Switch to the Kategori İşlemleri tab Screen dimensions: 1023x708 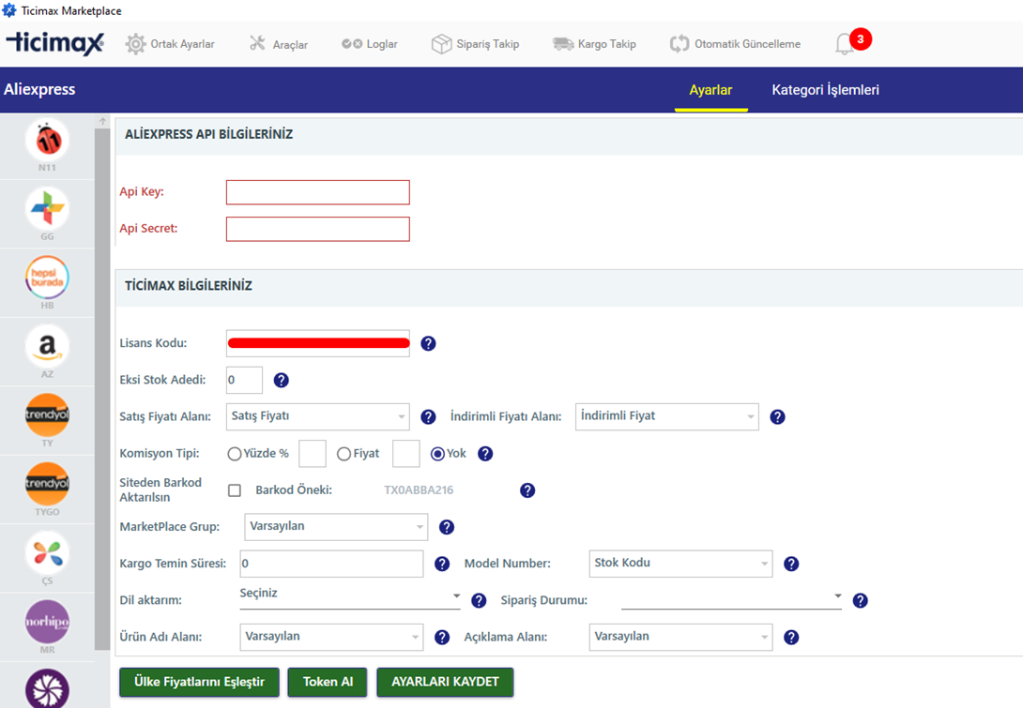[825, 90]
